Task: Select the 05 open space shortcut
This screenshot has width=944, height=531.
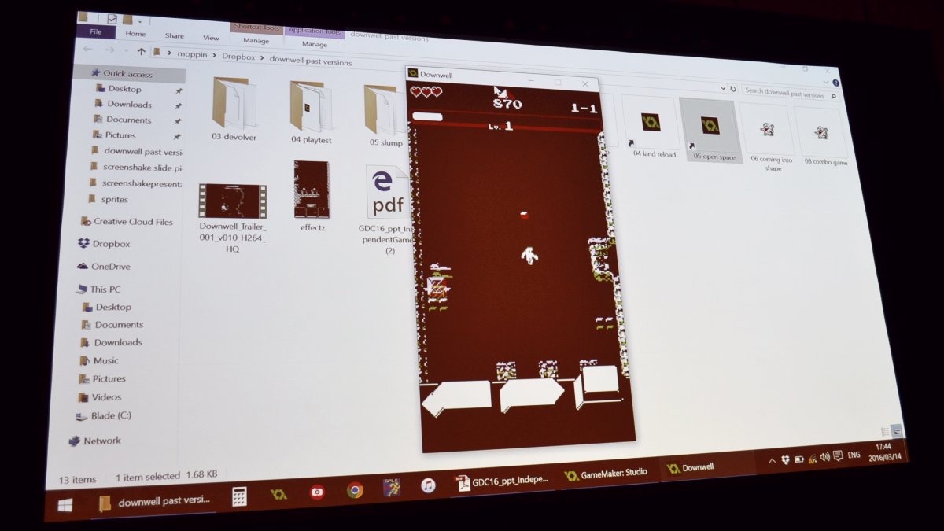Action: click(711, 131)
